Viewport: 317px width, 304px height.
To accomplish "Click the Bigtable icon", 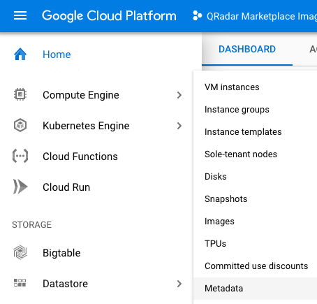I will 20,252.
